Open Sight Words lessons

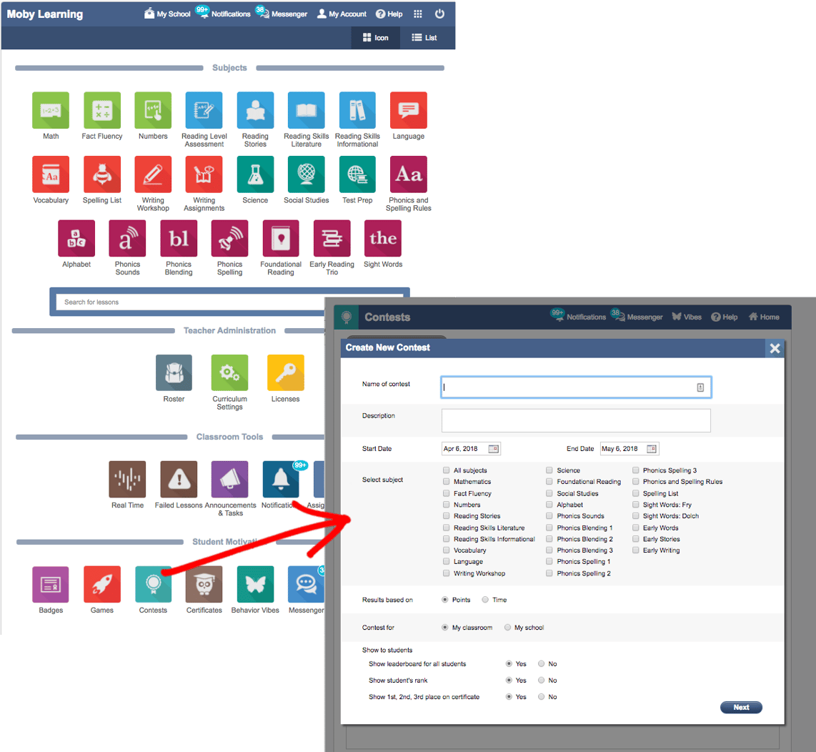[x=383, y=239]
